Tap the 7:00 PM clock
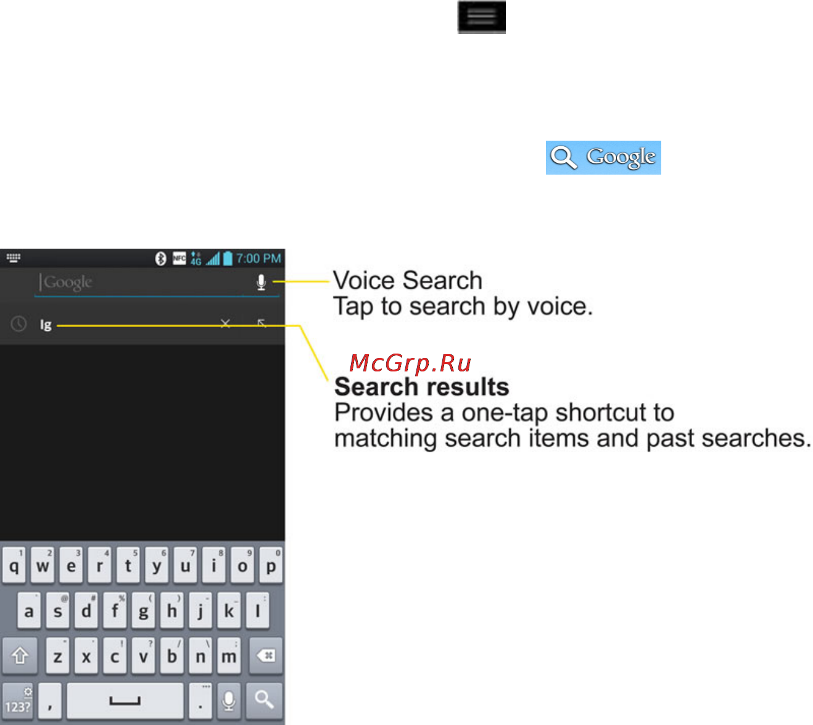 258,258
